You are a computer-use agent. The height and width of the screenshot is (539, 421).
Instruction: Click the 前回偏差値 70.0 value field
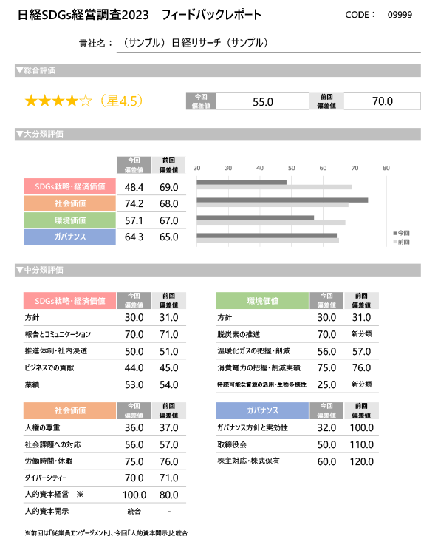tap(382, 101)
